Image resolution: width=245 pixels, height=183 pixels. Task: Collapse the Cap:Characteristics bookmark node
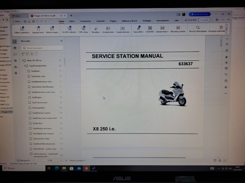pos(24,66)
